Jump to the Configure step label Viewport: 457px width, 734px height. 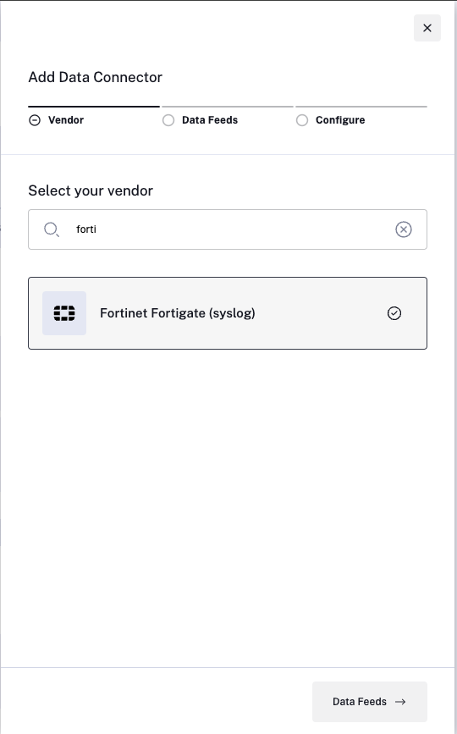tap(340, 120)
